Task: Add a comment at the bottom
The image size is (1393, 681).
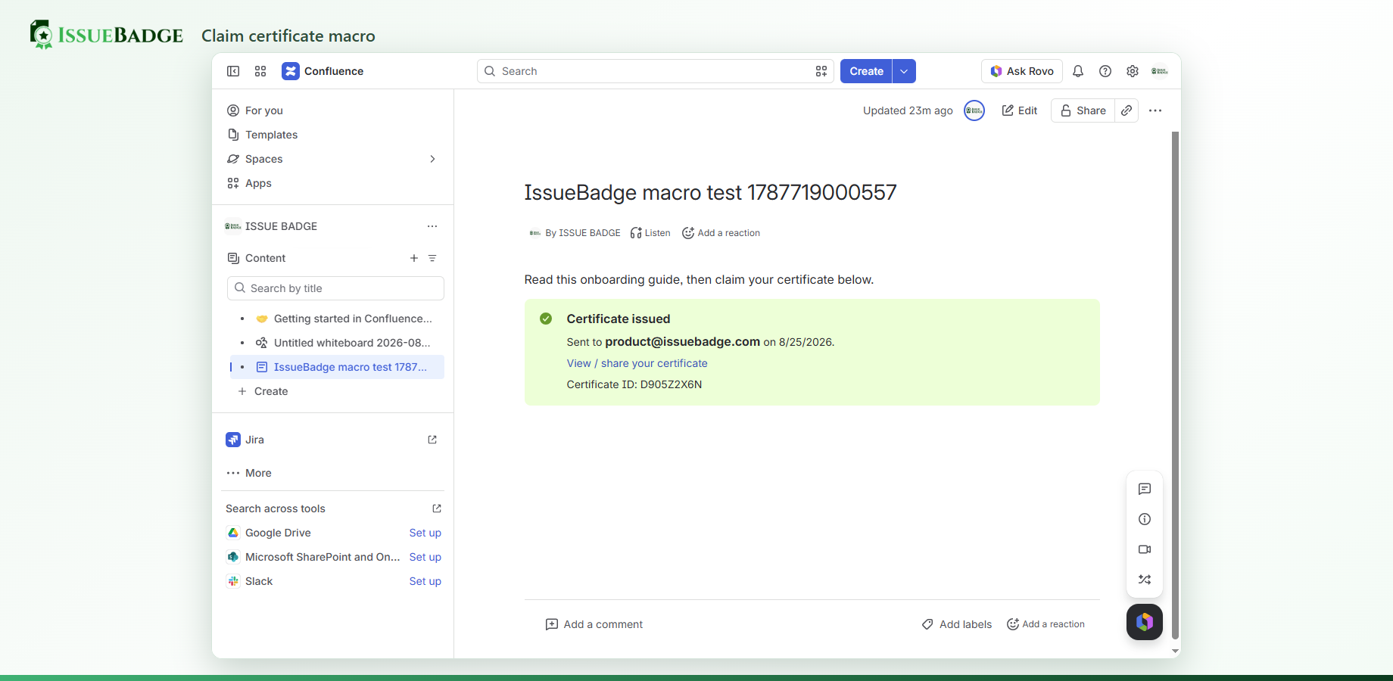Action: pyautogui.click(x=594, y=624)
